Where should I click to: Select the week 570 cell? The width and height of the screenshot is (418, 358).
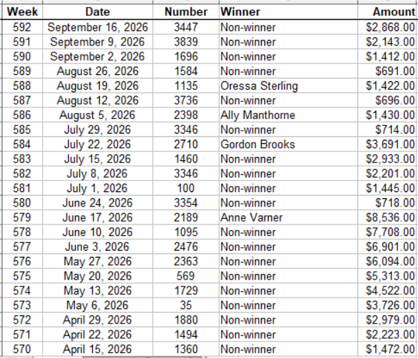click(22, 349)
